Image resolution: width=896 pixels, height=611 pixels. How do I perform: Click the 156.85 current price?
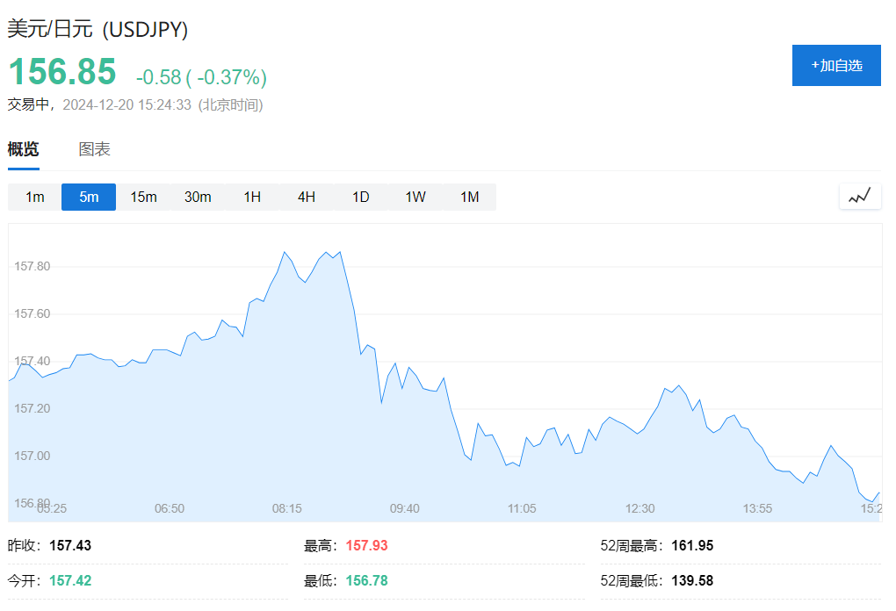coord(62,72)
